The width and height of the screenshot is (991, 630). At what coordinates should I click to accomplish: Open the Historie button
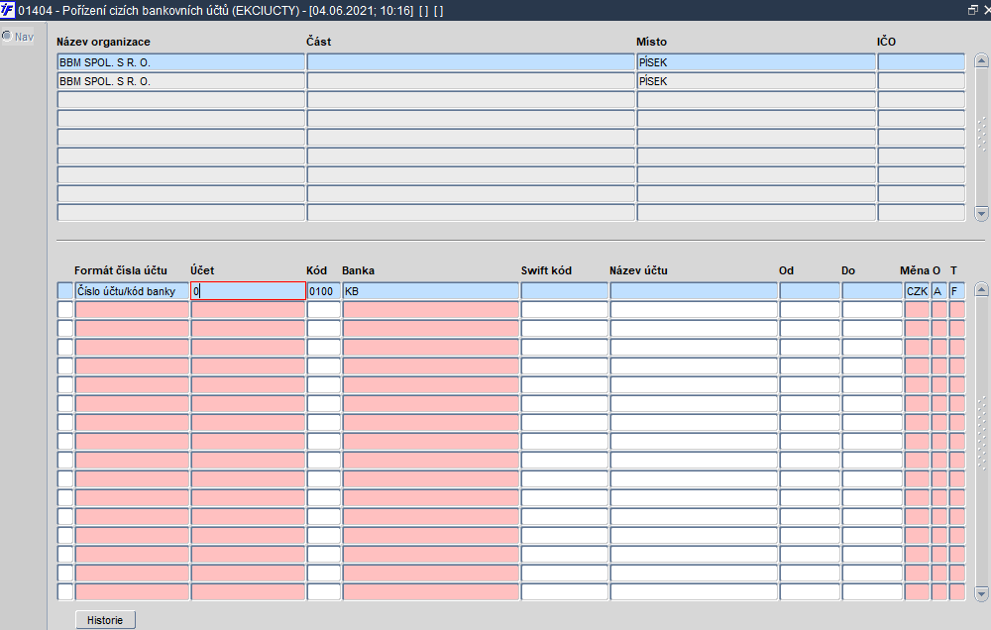point(105,620)
